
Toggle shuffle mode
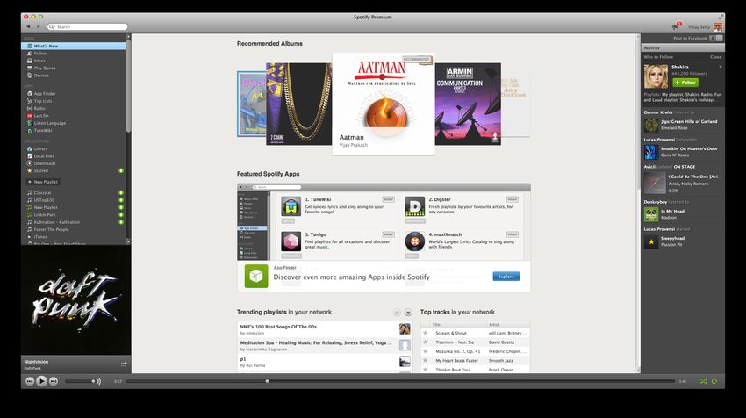[x=703, y=381]
